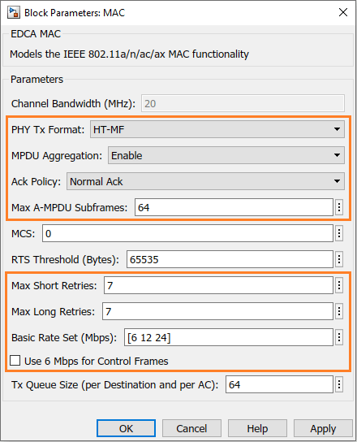Open options menu beside Max Long Retries
Image resolution: width=357 pixels, height=442 pixels.
click(339, 311)
